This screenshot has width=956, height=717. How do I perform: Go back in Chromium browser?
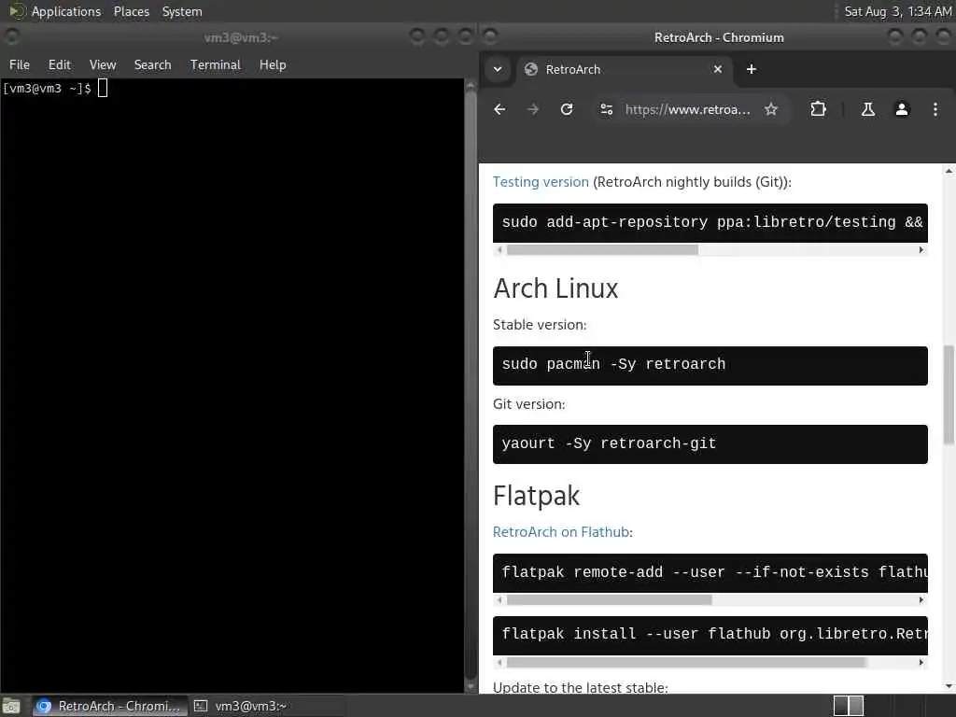tap(499, 109)
